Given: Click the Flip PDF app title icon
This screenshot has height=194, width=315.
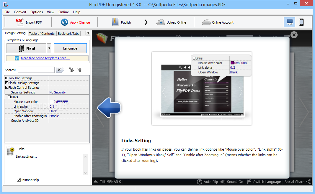Looking at the screenshot, I should click(5, 4).
